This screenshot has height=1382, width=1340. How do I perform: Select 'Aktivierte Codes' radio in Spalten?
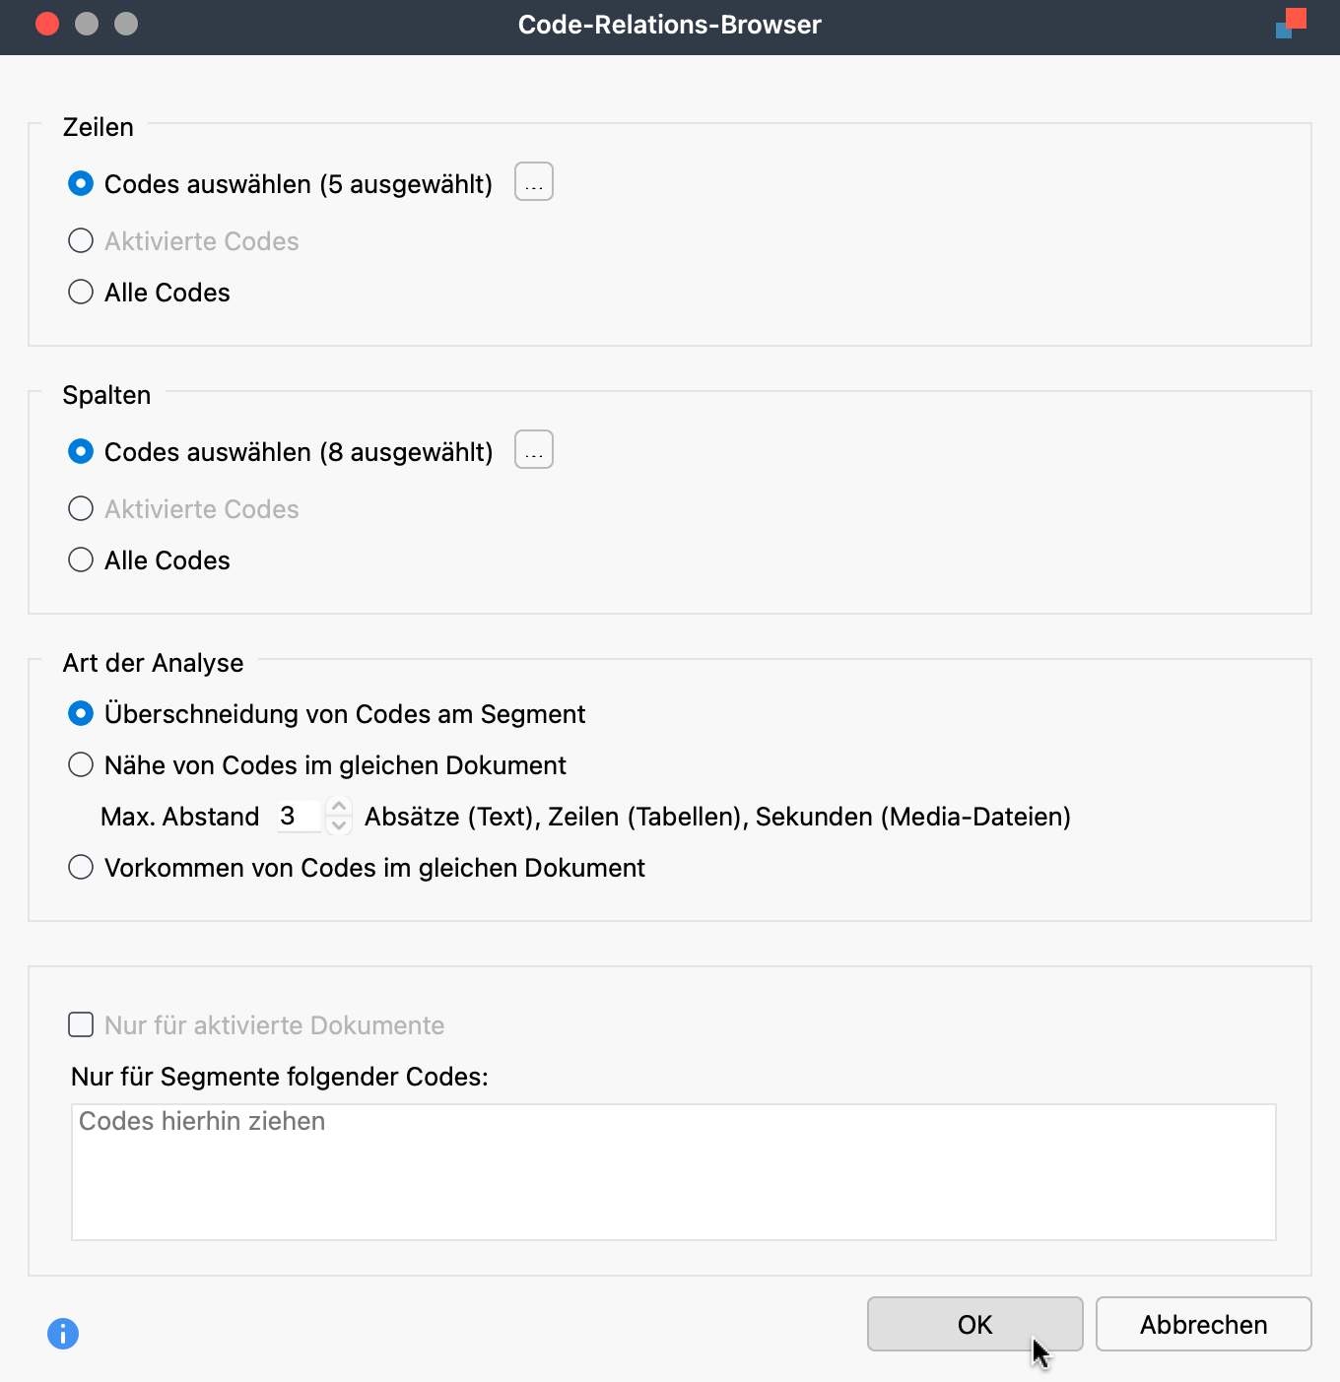click(81, 509)
